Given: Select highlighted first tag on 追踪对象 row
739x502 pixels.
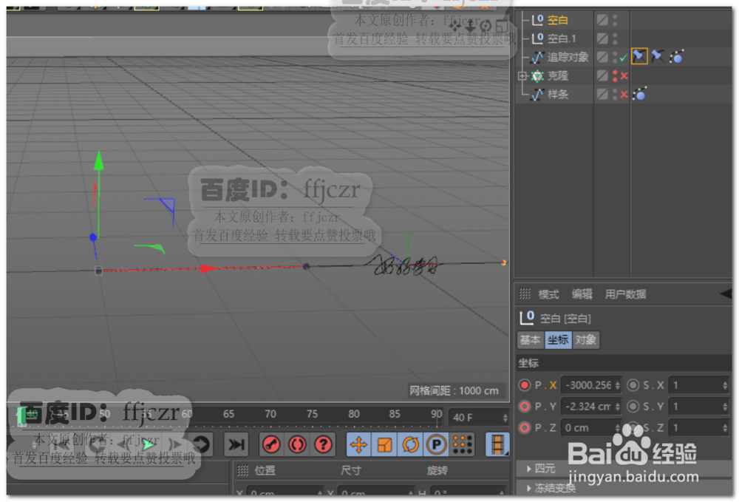Looking at the screenshot, I should pyautogui.click(x=639, y=57).
